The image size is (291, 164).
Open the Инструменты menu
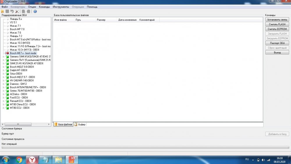pyautogui.click(x=61, y=7)
